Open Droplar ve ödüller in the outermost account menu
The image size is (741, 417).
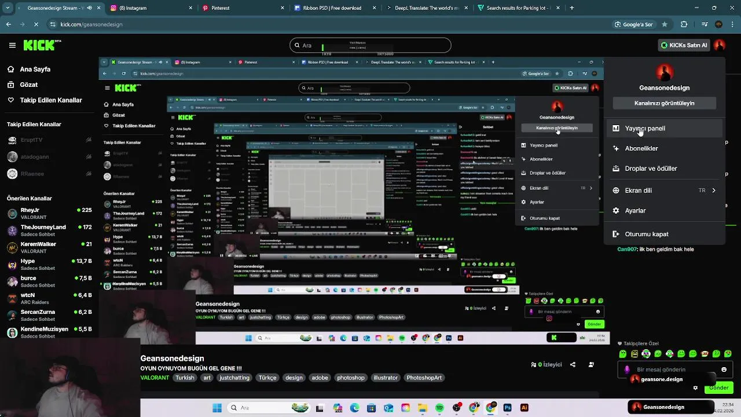click(x=665, y=169)
